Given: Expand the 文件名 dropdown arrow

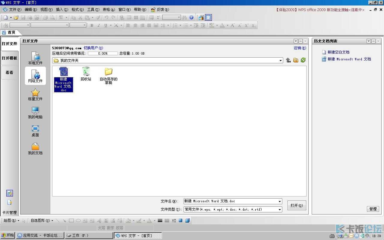Looking at the screenshot, I should pos(280,201).
